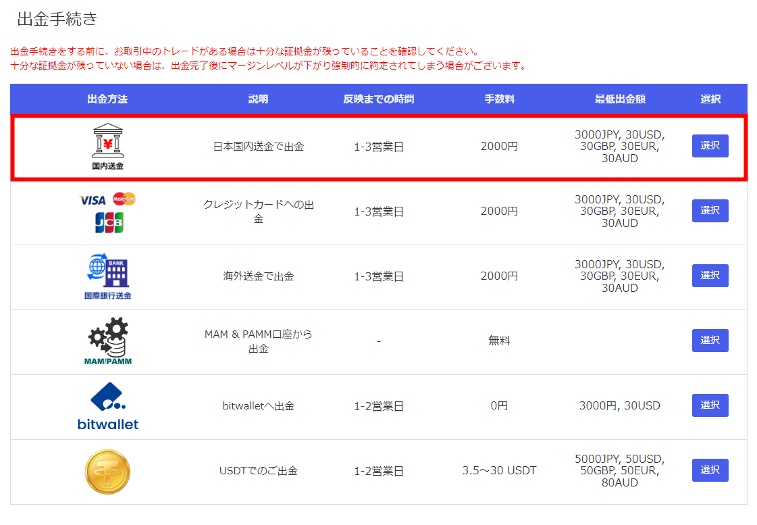Click the MasterCard logo icon
The image size is (757, 525).
click(124, 199)
